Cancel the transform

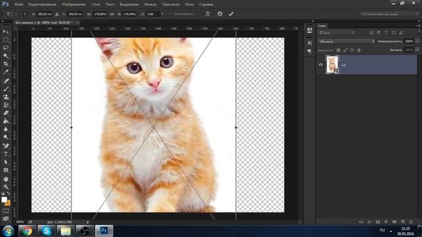(x=220, y=14)
